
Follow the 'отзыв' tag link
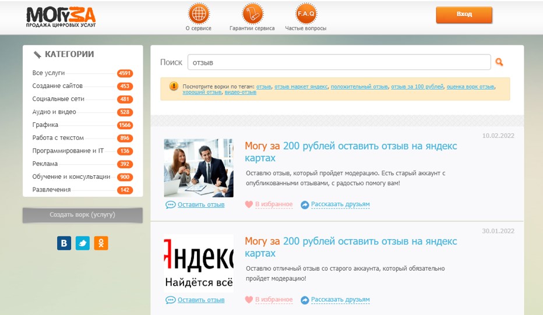[263, 87]
